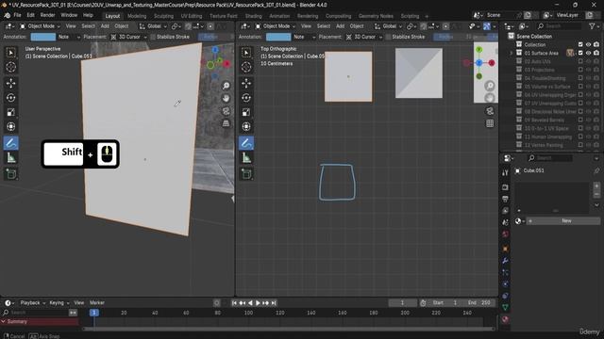The height and width of the screenshot is (339, 604).
Task: Toggle Stabilize Stroke checkbox in left viewport
Action: click(153, 37)
